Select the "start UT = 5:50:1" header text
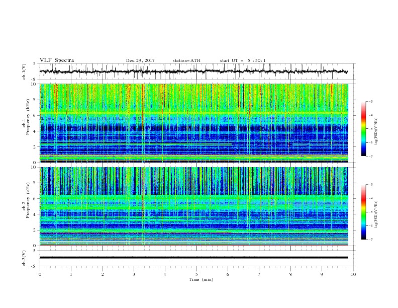Viewport: 398px width, 308px height. 243,60
